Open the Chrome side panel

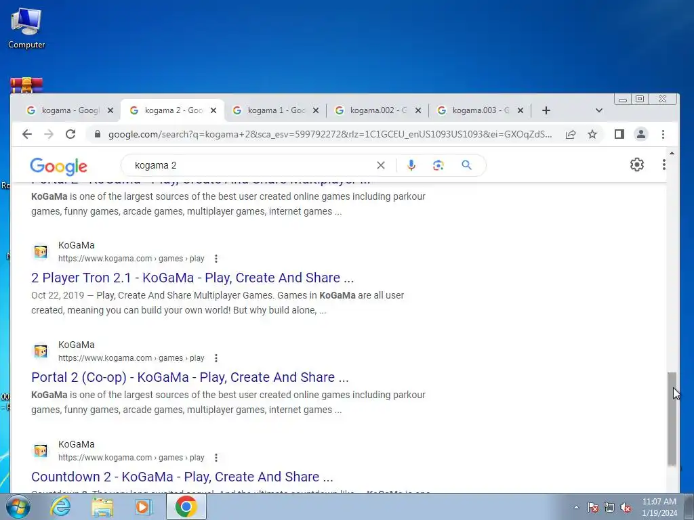(619, 134)
